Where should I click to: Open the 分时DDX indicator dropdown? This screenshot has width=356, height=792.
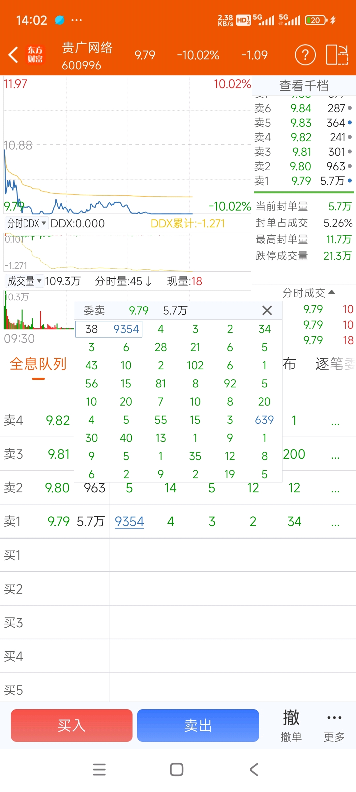pyautogui.click(x=26, y=223)
